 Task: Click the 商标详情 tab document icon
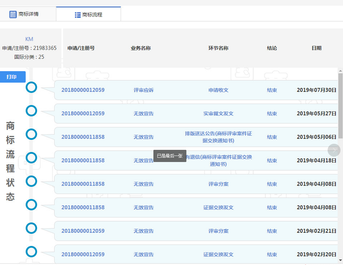13,14
